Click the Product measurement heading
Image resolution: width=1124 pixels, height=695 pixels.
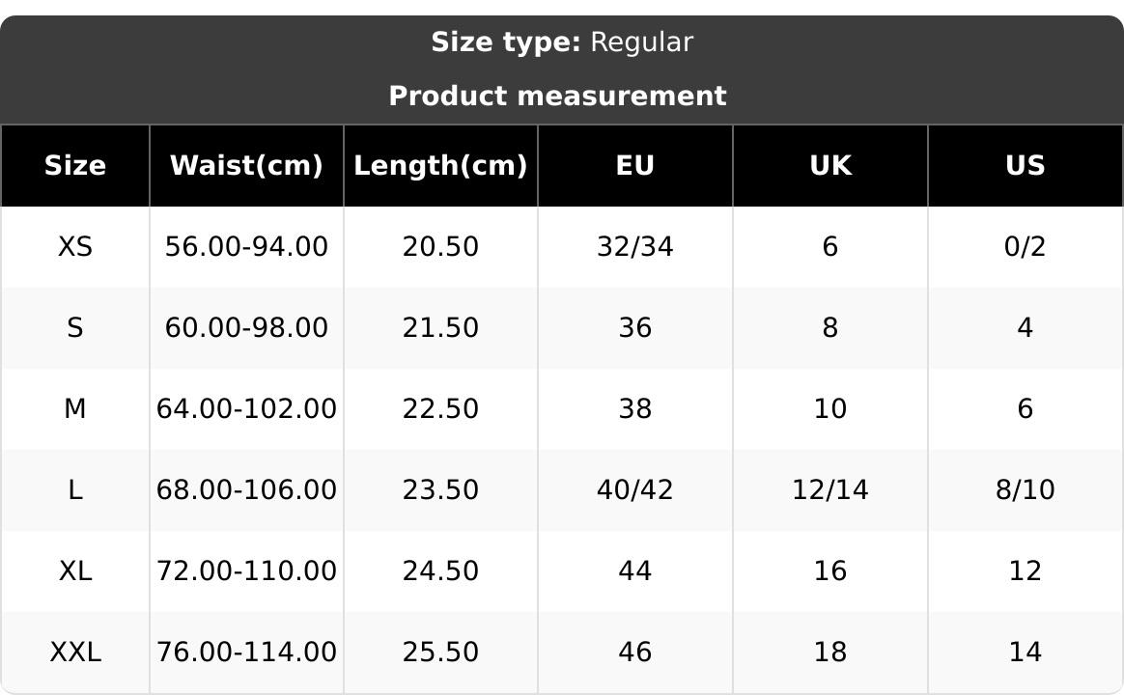point(557,97)
